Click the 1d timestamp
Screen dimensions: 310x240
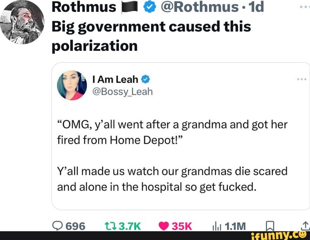coord(256,7)
